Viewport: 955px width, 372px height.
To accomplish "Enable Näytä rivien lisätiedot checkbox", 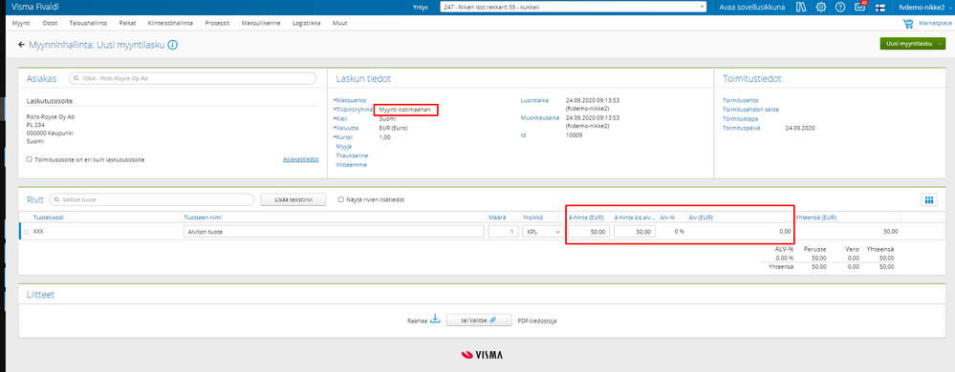I will (340, 200).
